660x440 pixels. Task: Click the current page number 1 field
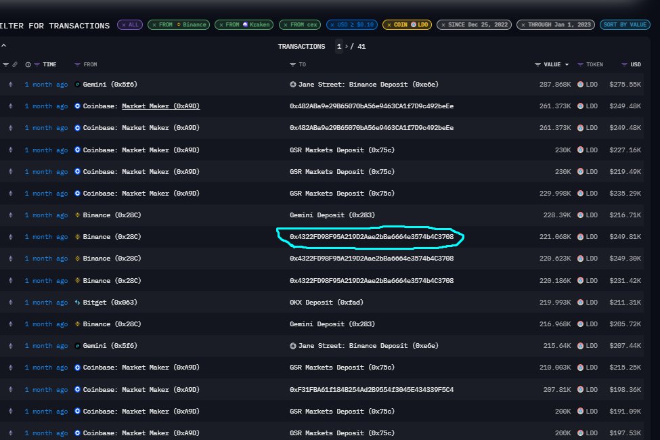pyautogui.click(x=339, y=46)
